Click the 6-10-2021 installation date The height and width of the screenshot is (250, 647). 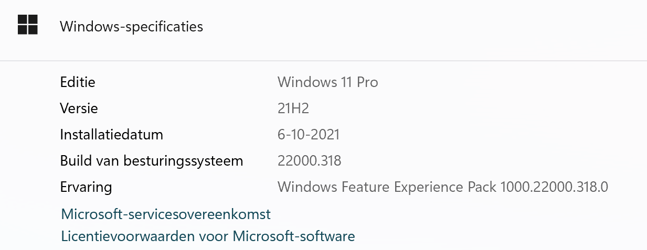click(309, 135)
